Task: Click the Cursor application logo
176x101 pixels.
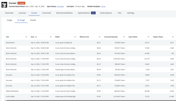Action: pyautogui.click(x=4, y=5)
